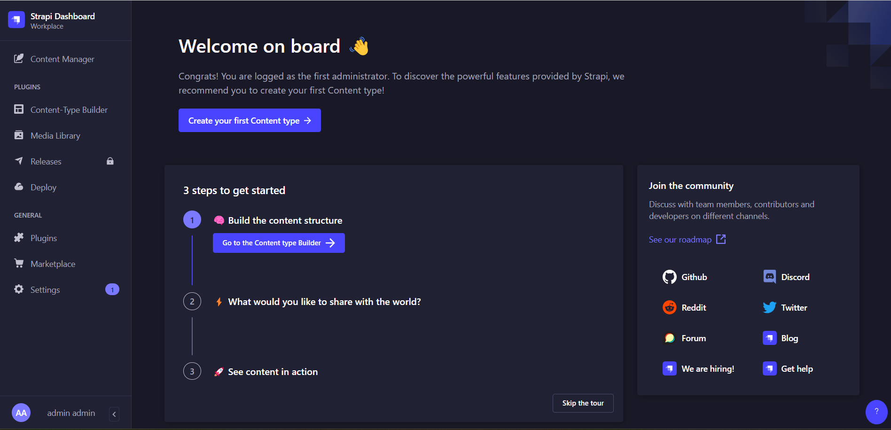
Task: Click the Strapi logo icon in sidebar header
Action: [16, 20]
